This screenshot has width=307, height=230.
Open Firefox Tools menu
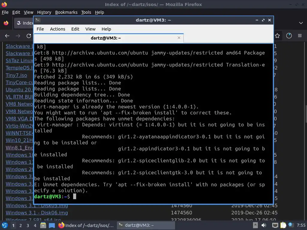[86, 12]
